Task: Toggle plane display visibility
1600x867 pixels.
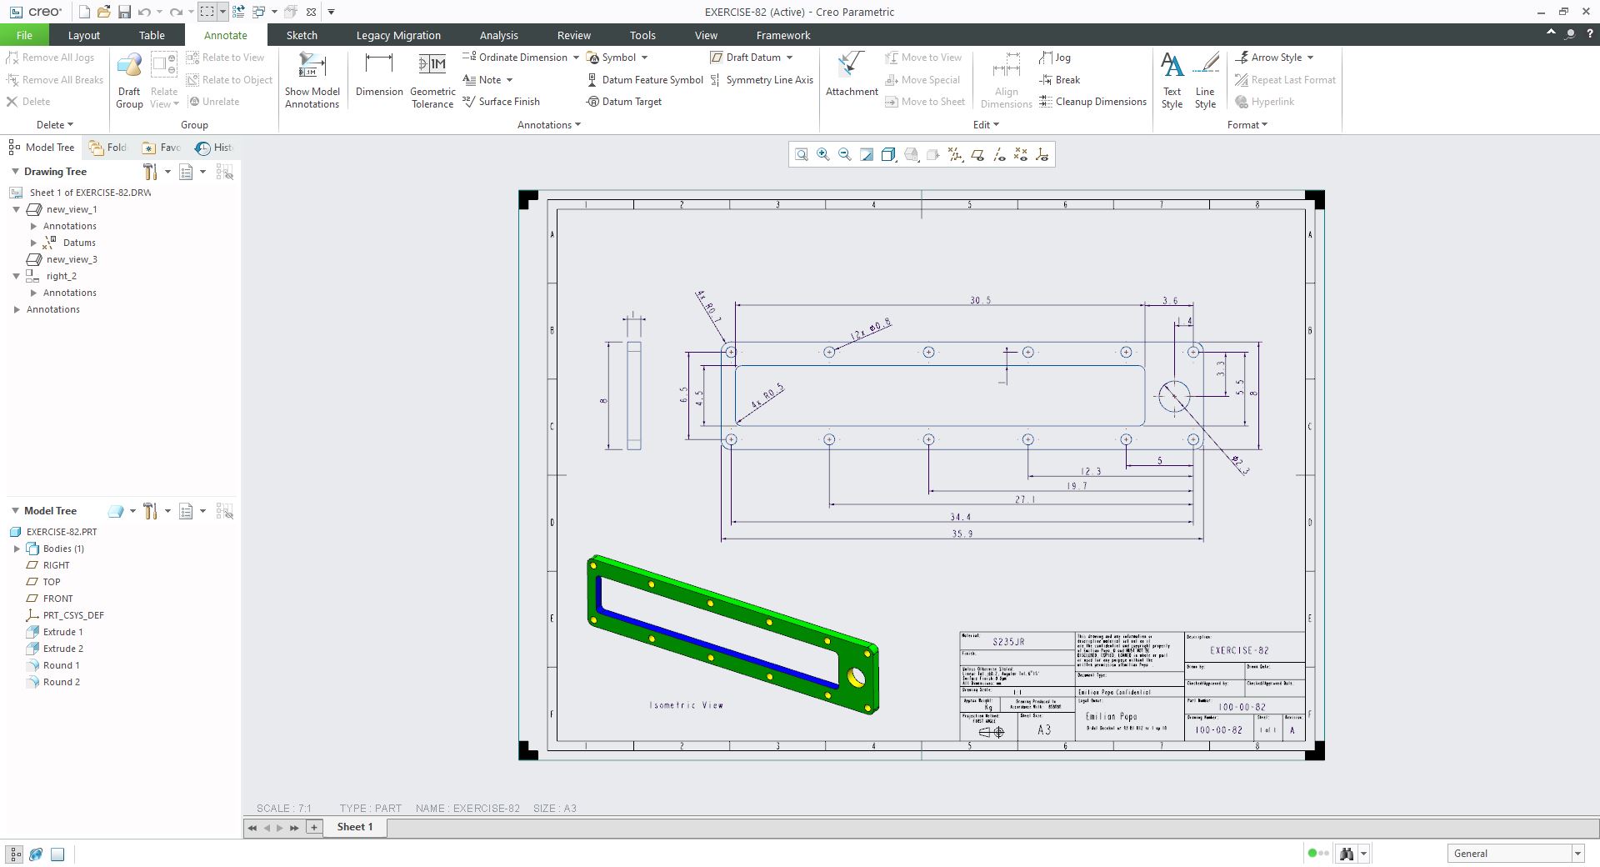Action: click(x=977, y=155)
